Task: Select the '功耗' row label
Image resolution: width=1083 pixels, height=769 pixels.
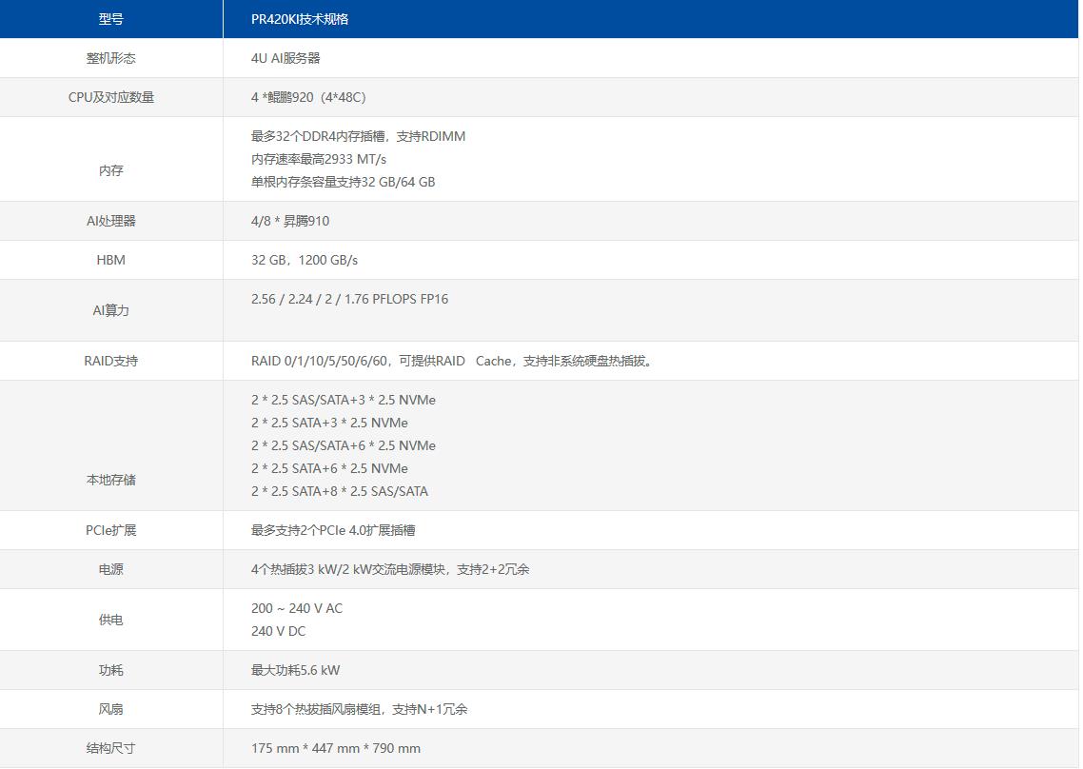Action: pyautogui.click(x=111, y=670)
